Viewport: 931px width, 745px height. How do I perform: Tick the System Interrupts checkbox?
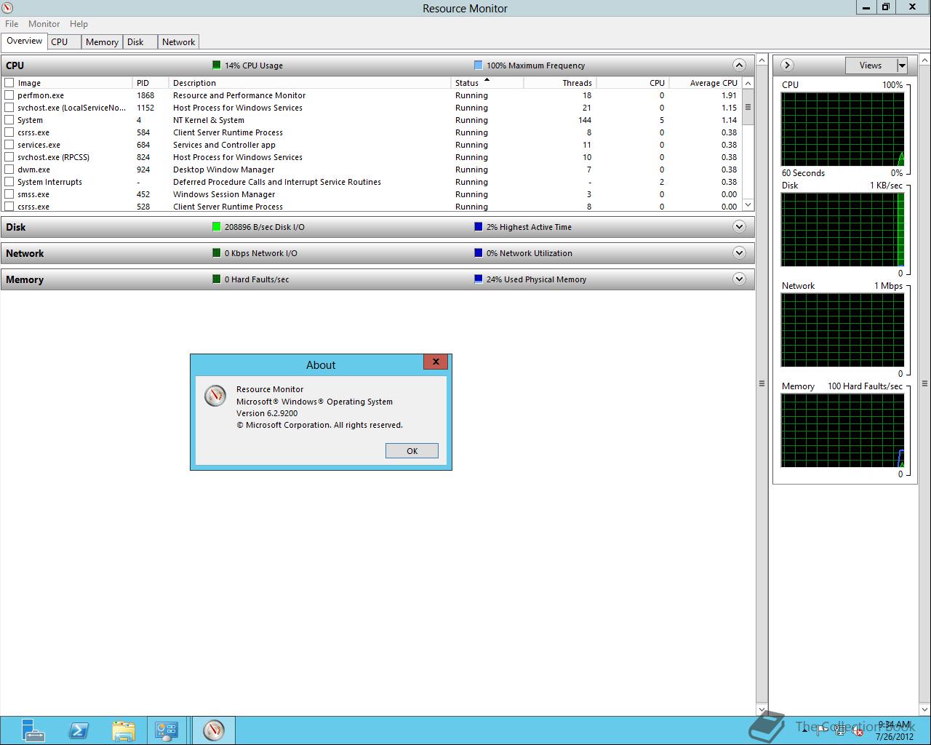9,182
